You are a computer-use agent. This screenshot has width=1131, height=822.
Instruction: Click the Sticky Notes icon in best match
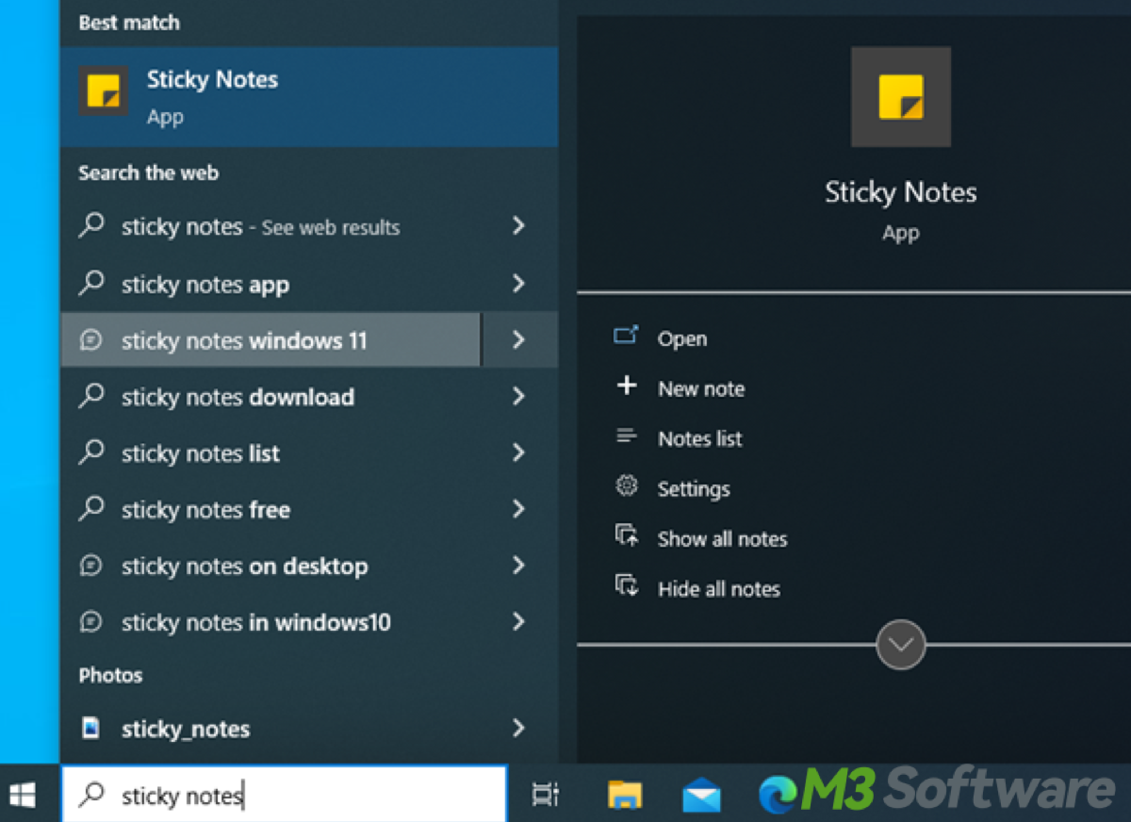tap(103, 91)
